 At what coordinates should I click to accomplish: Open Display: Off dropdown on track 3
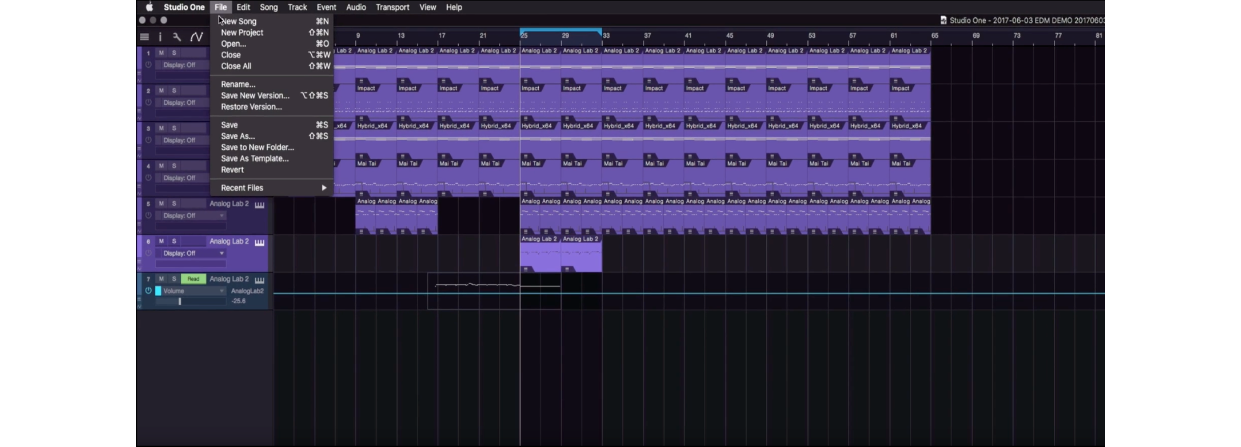pyautogui.click(x=183, y=140)
